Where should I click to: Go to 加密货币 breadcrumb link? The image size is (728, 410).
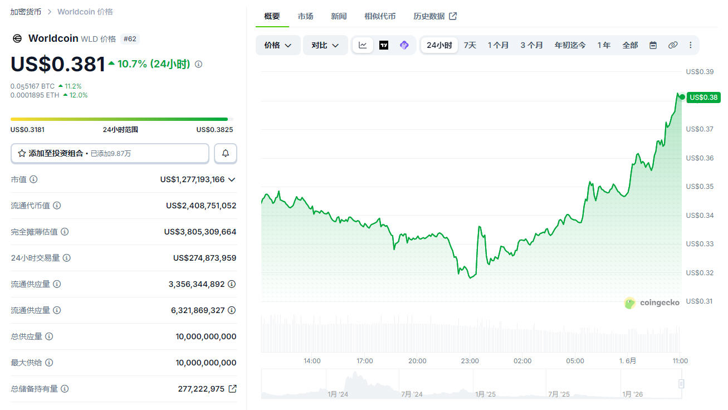pos(26,12)
